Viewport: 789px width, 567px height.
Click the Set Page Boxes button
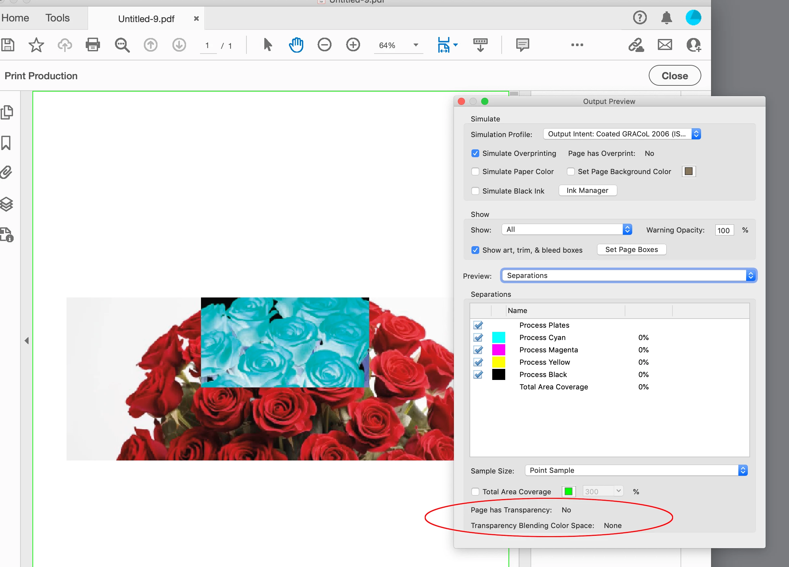pos(631,249)
